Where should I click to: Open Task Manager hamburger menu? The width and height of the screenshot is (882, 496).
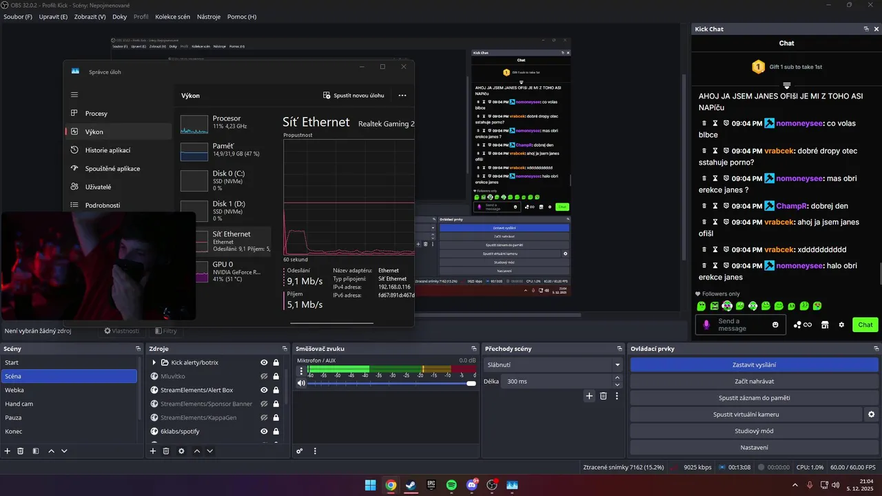[x=74, y=95]
